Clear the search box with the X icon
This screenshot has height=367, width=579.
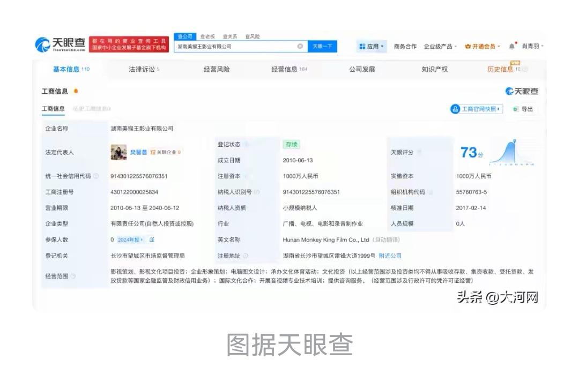[300, 47]
